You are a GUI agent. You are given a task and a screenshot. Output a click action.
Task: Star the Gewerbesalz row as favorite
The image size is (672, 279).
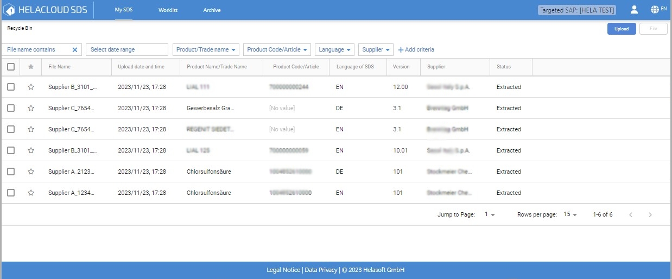31,108
